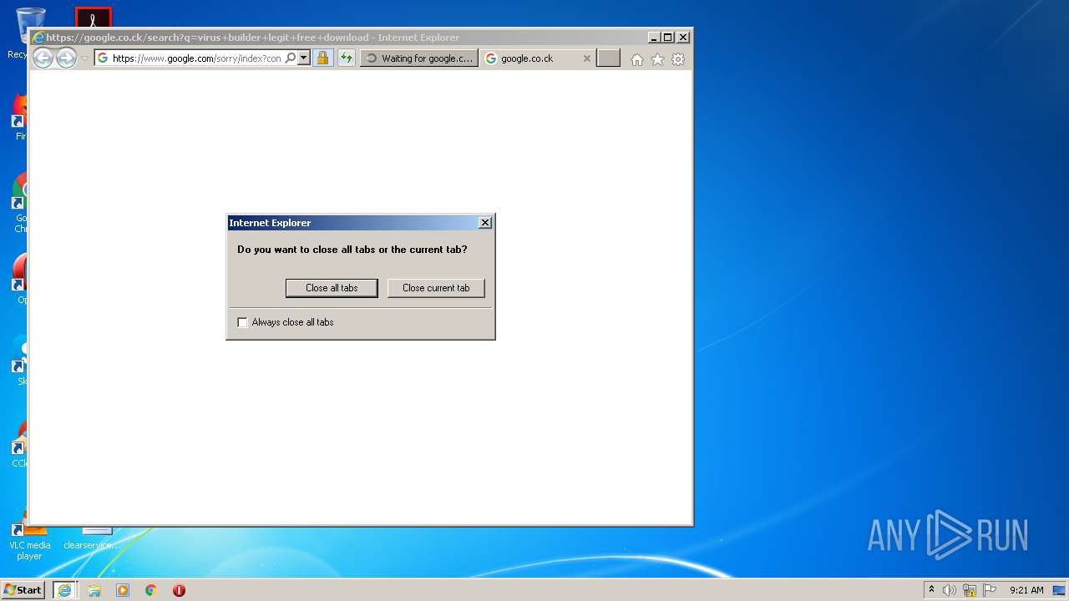Click the network status tray icon
The image size is (1069, 601).
pyautogui.click(x=970, y=590)
